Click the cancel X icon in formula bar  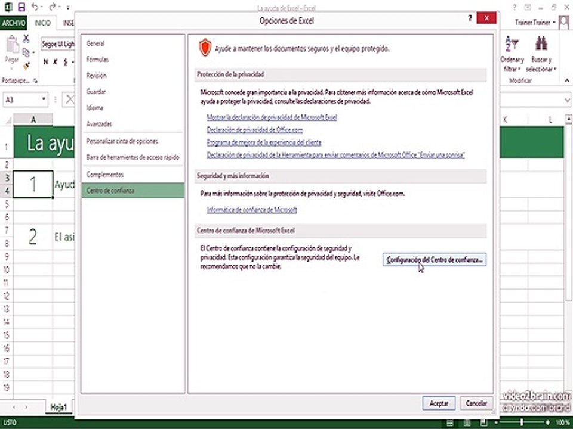pyautogui.click(x=69, y=100)
